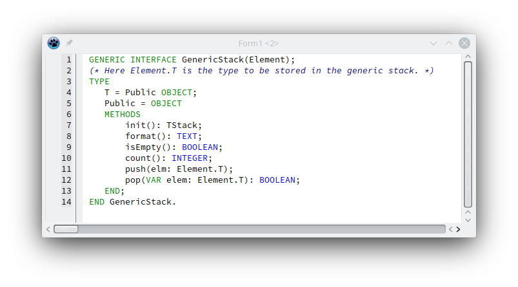
Task: Click the vertical scrollbar handle
Action: pos(468,134)
